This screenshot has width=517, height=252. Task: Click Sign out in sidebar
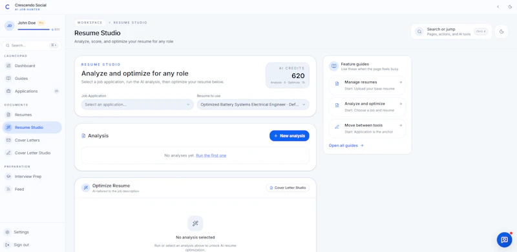pyautogui.click(x=32, y=245)
